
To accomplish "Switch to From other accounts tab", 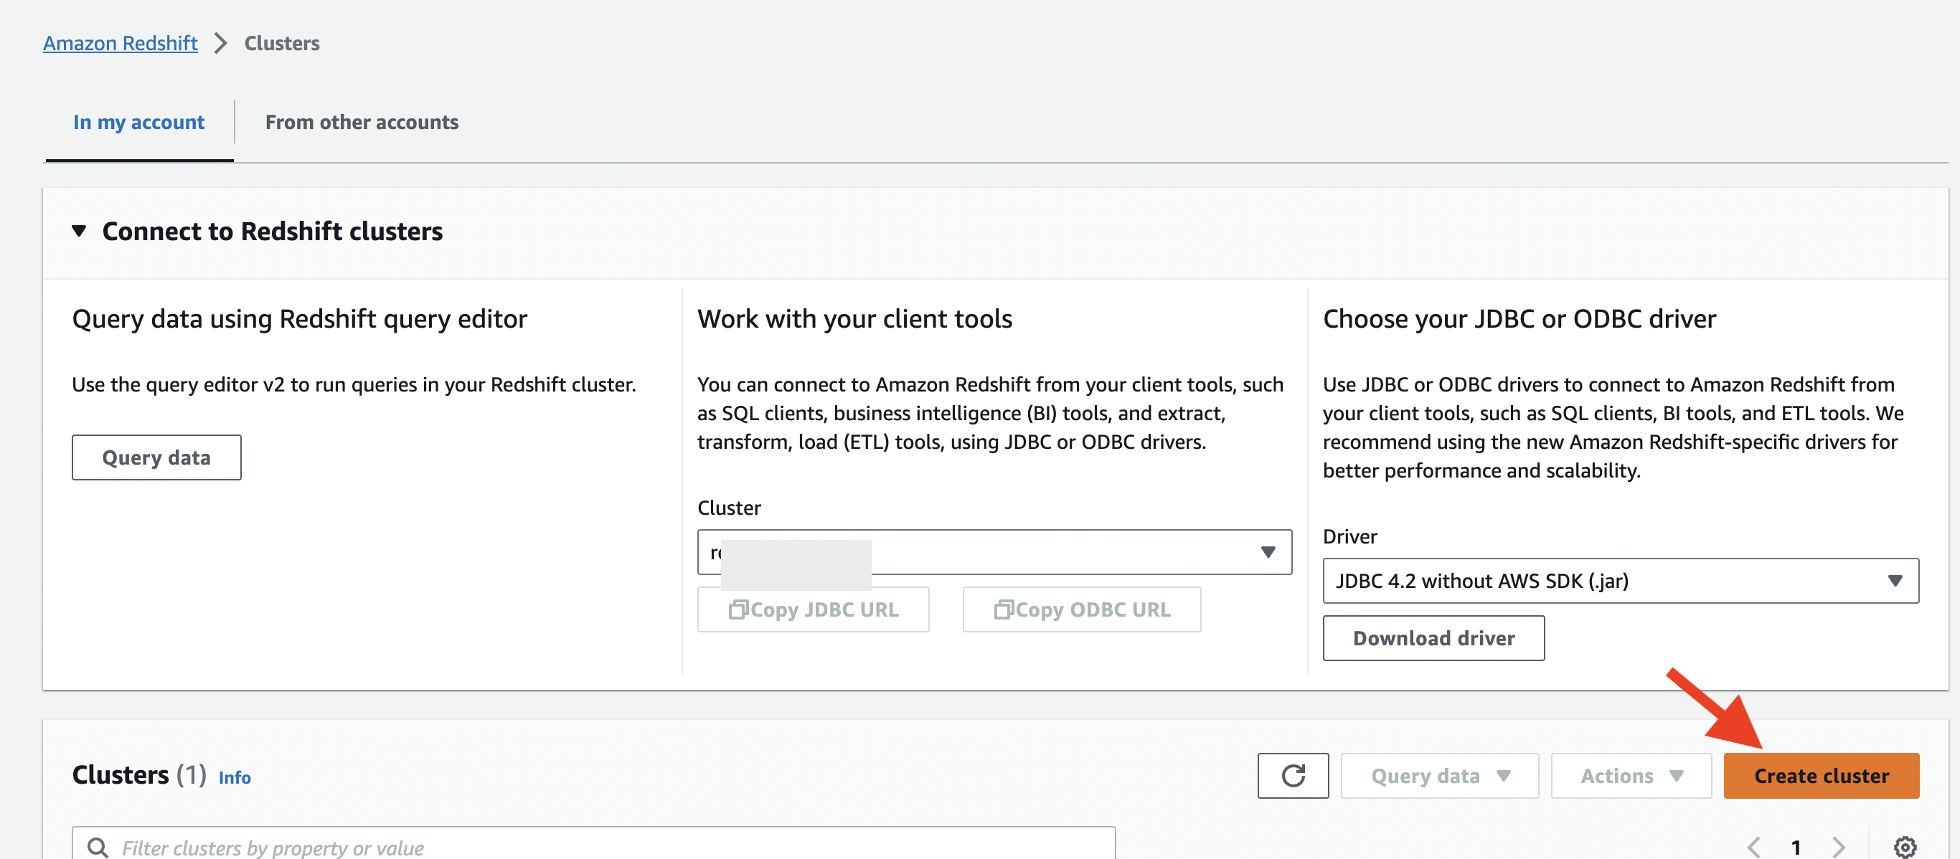I will 362,122.
